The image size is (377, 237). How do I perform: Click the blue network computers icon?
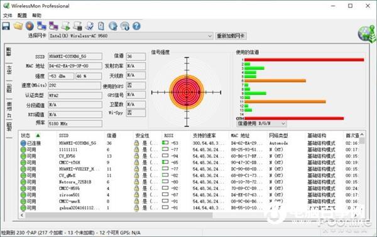point(41,26)
